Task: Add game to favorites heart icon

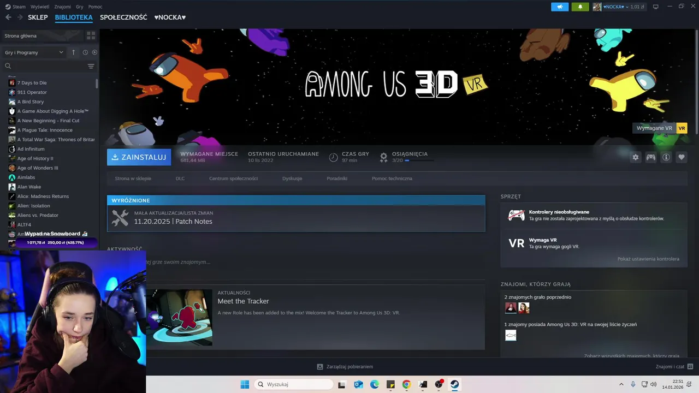Action: tap(681, 157)
